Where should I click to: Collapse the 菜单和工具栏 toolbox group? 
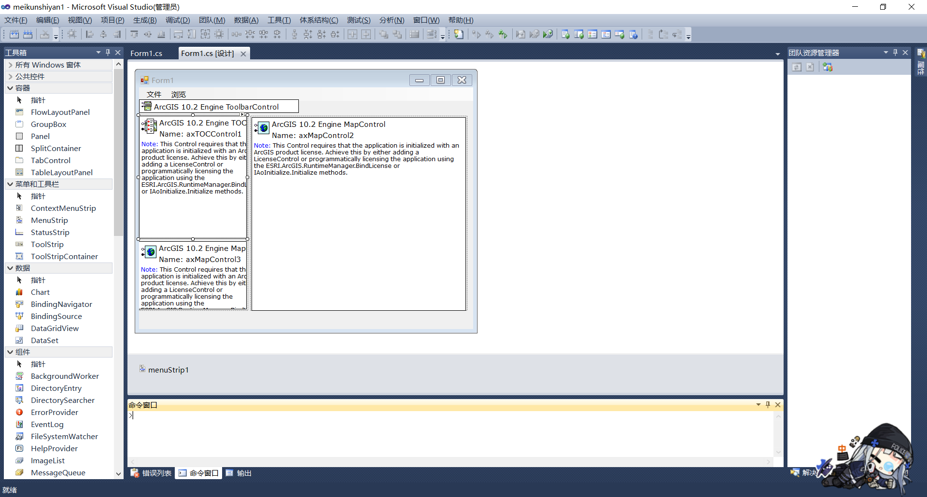click(10, 184)
